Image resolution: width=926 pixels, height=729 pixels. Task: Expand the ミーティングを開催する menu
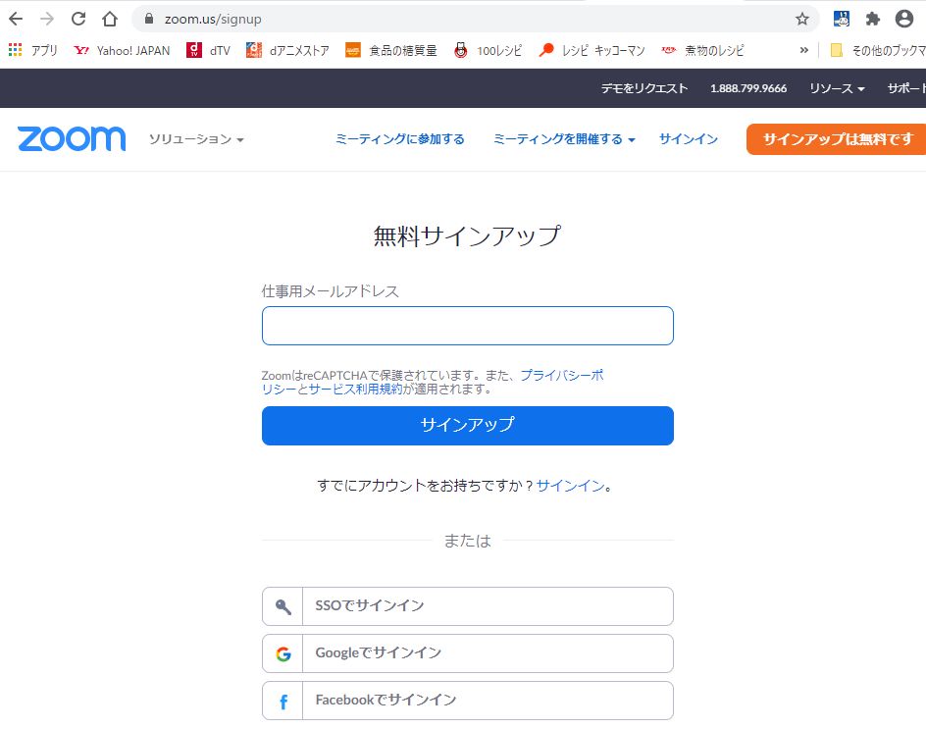pyautogui.click(x=564, y=139)
